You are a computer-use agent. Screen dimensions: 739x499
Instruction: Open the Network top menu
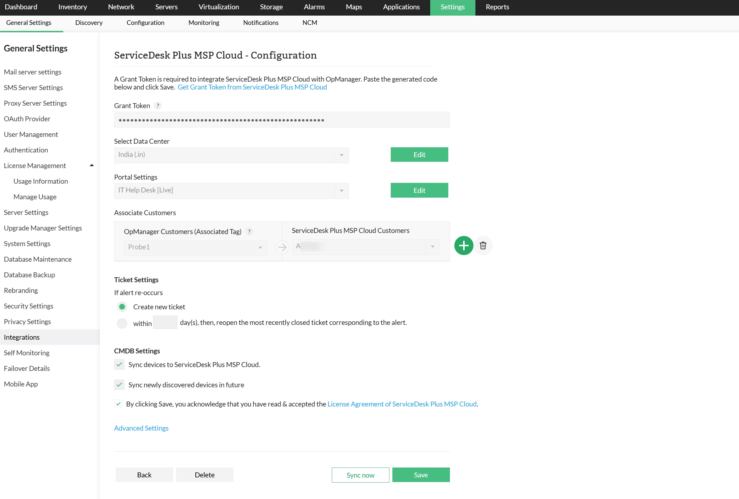(x=121, y=7)
